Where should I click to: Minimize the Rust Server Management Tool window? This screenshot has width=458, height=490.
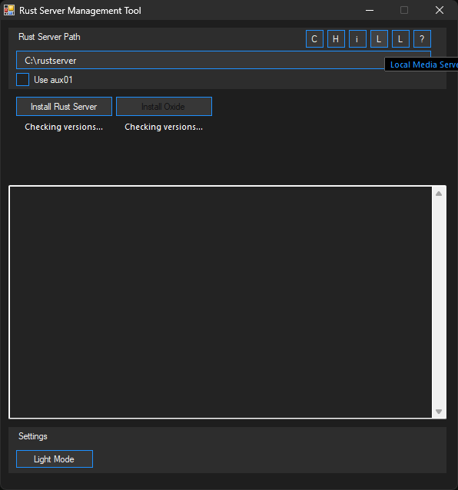pos(370,10)
